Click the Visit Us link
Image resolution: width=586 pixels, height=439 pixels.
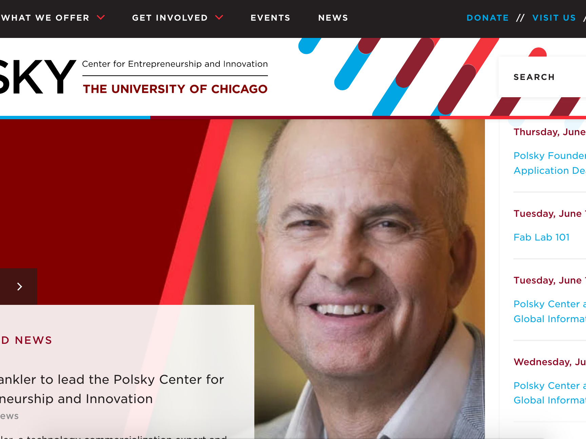point(554,18)
